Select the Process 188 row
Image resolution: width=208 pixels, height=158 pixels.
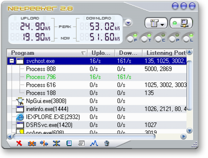[97, 93]
